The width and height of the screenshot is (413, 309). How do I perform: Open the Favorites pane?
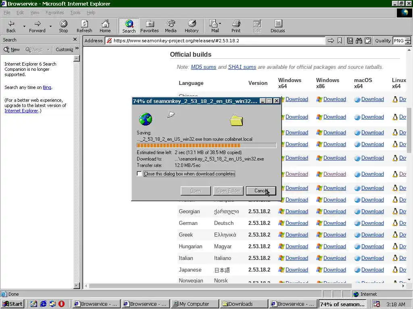150,26
